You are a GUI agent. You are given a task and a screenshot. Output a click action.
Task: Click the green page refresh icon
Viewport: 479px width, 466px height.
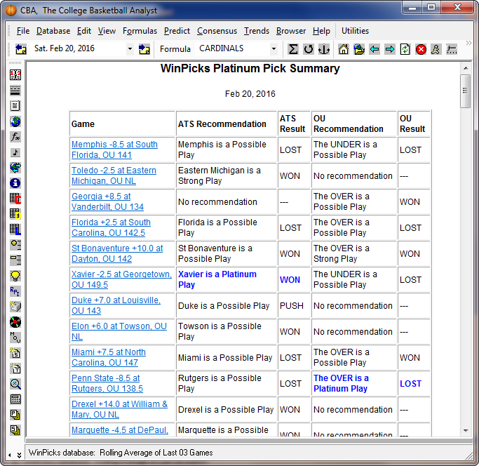click(405, 49)
